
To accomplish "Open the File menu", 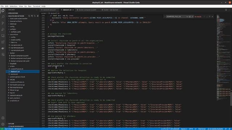I will [x=2, y=6].
